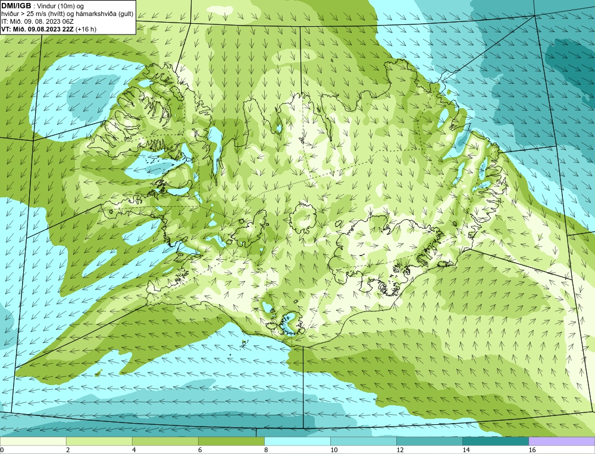Click the 2–4 m/s light green swatch
The image size is (595, 454).
pyautogui.click(x=99, y=441)
